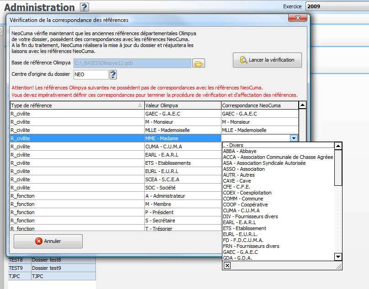Select 'CAVE - Cave' option
This screenshot has width=369, height=289.
tap(278, 181)
